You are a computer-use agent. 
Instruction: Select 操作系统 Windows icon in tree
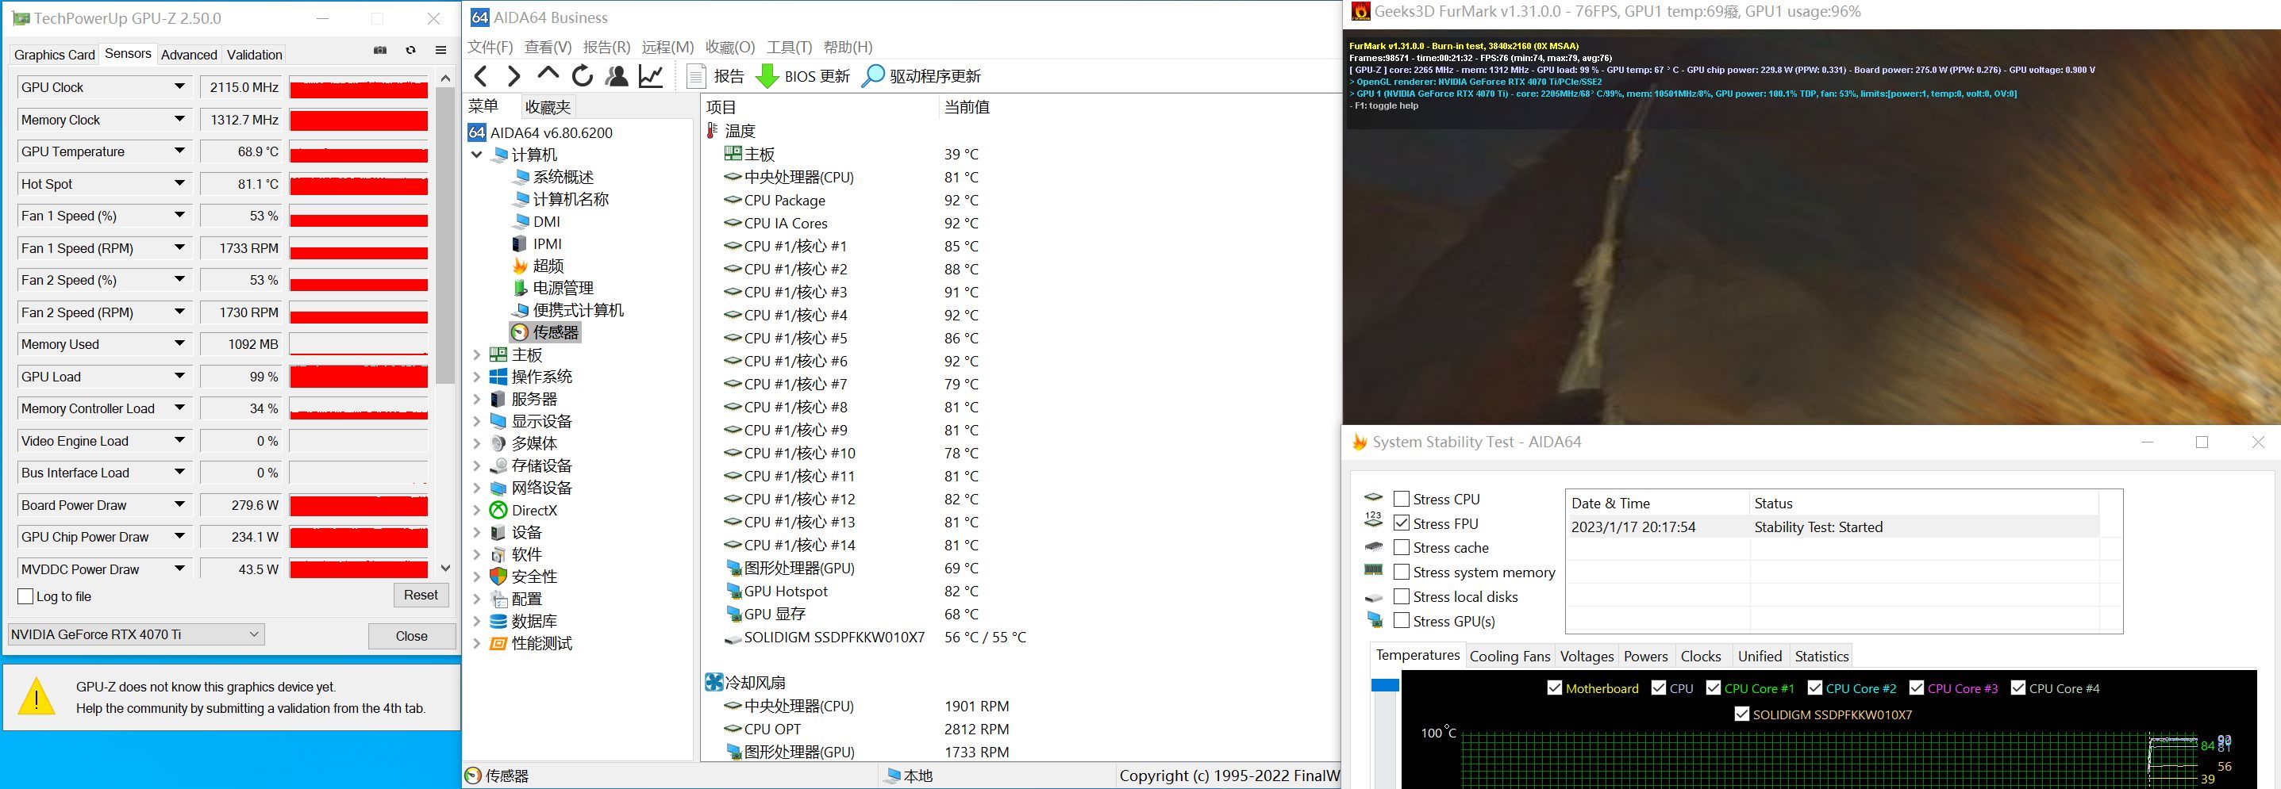click(x=498, y=377)
